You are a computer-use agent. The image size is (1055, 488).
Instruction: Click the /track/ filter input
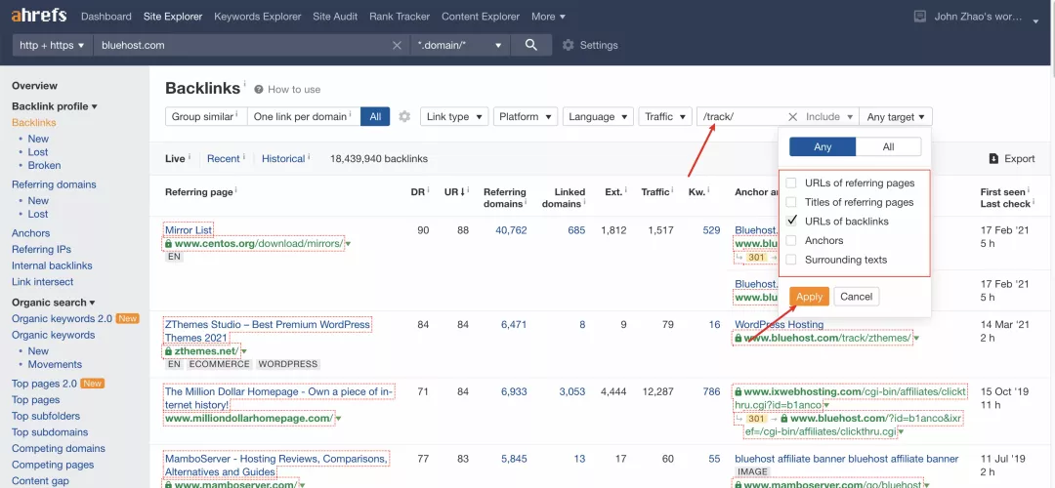pos(742,116)
